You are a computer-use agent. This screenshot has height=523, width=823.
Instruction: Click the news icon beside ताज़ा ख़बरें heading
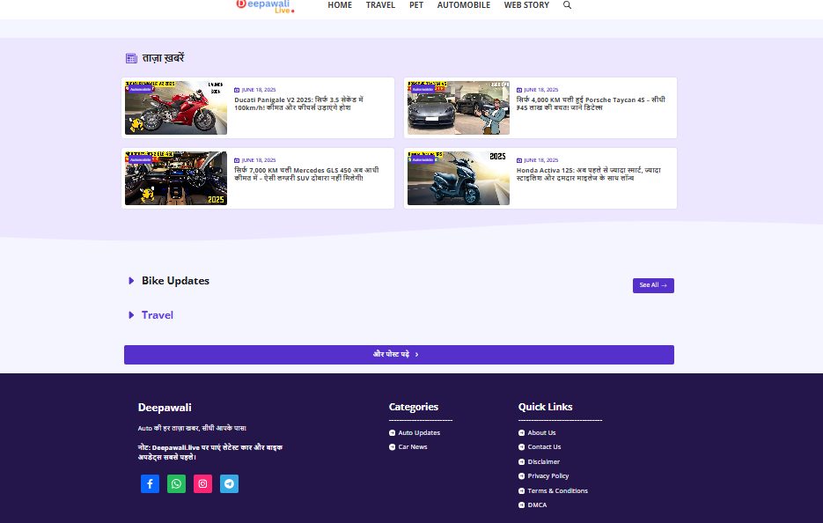131,58
